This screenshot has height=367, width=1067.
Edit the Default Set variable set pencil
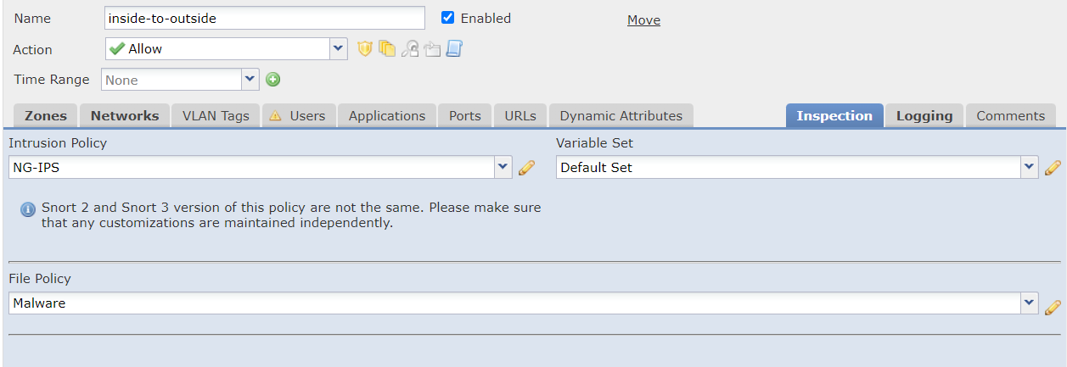[1053, 168]
